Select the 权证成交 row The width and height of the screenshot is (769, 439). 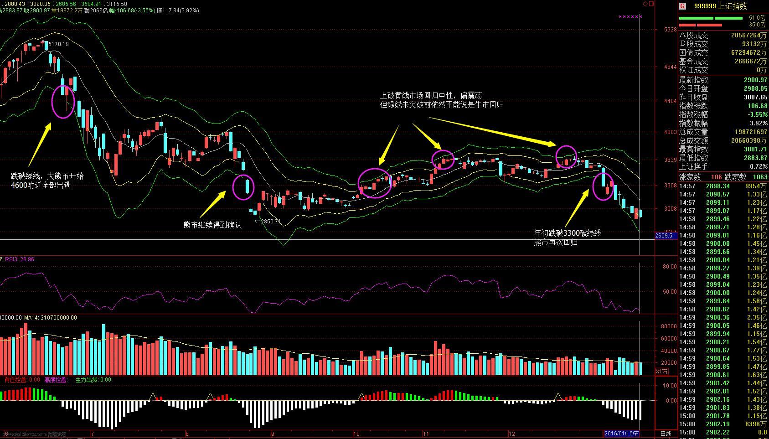723,70
